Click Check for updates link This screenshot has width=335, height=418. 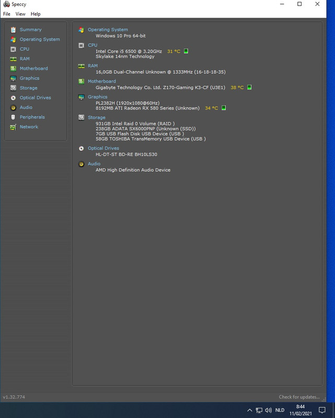tap(299, 397)
